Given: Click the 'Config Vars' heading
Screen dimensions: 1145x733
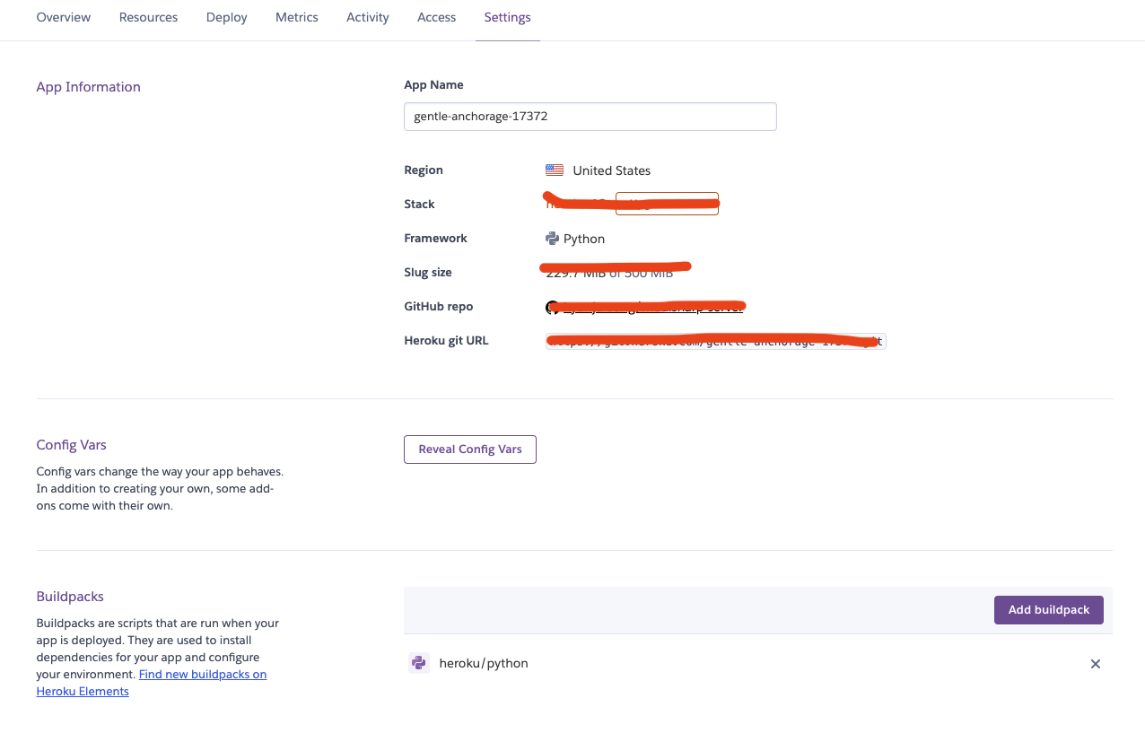Looking at the screenshot, I should tap(72, 445).
